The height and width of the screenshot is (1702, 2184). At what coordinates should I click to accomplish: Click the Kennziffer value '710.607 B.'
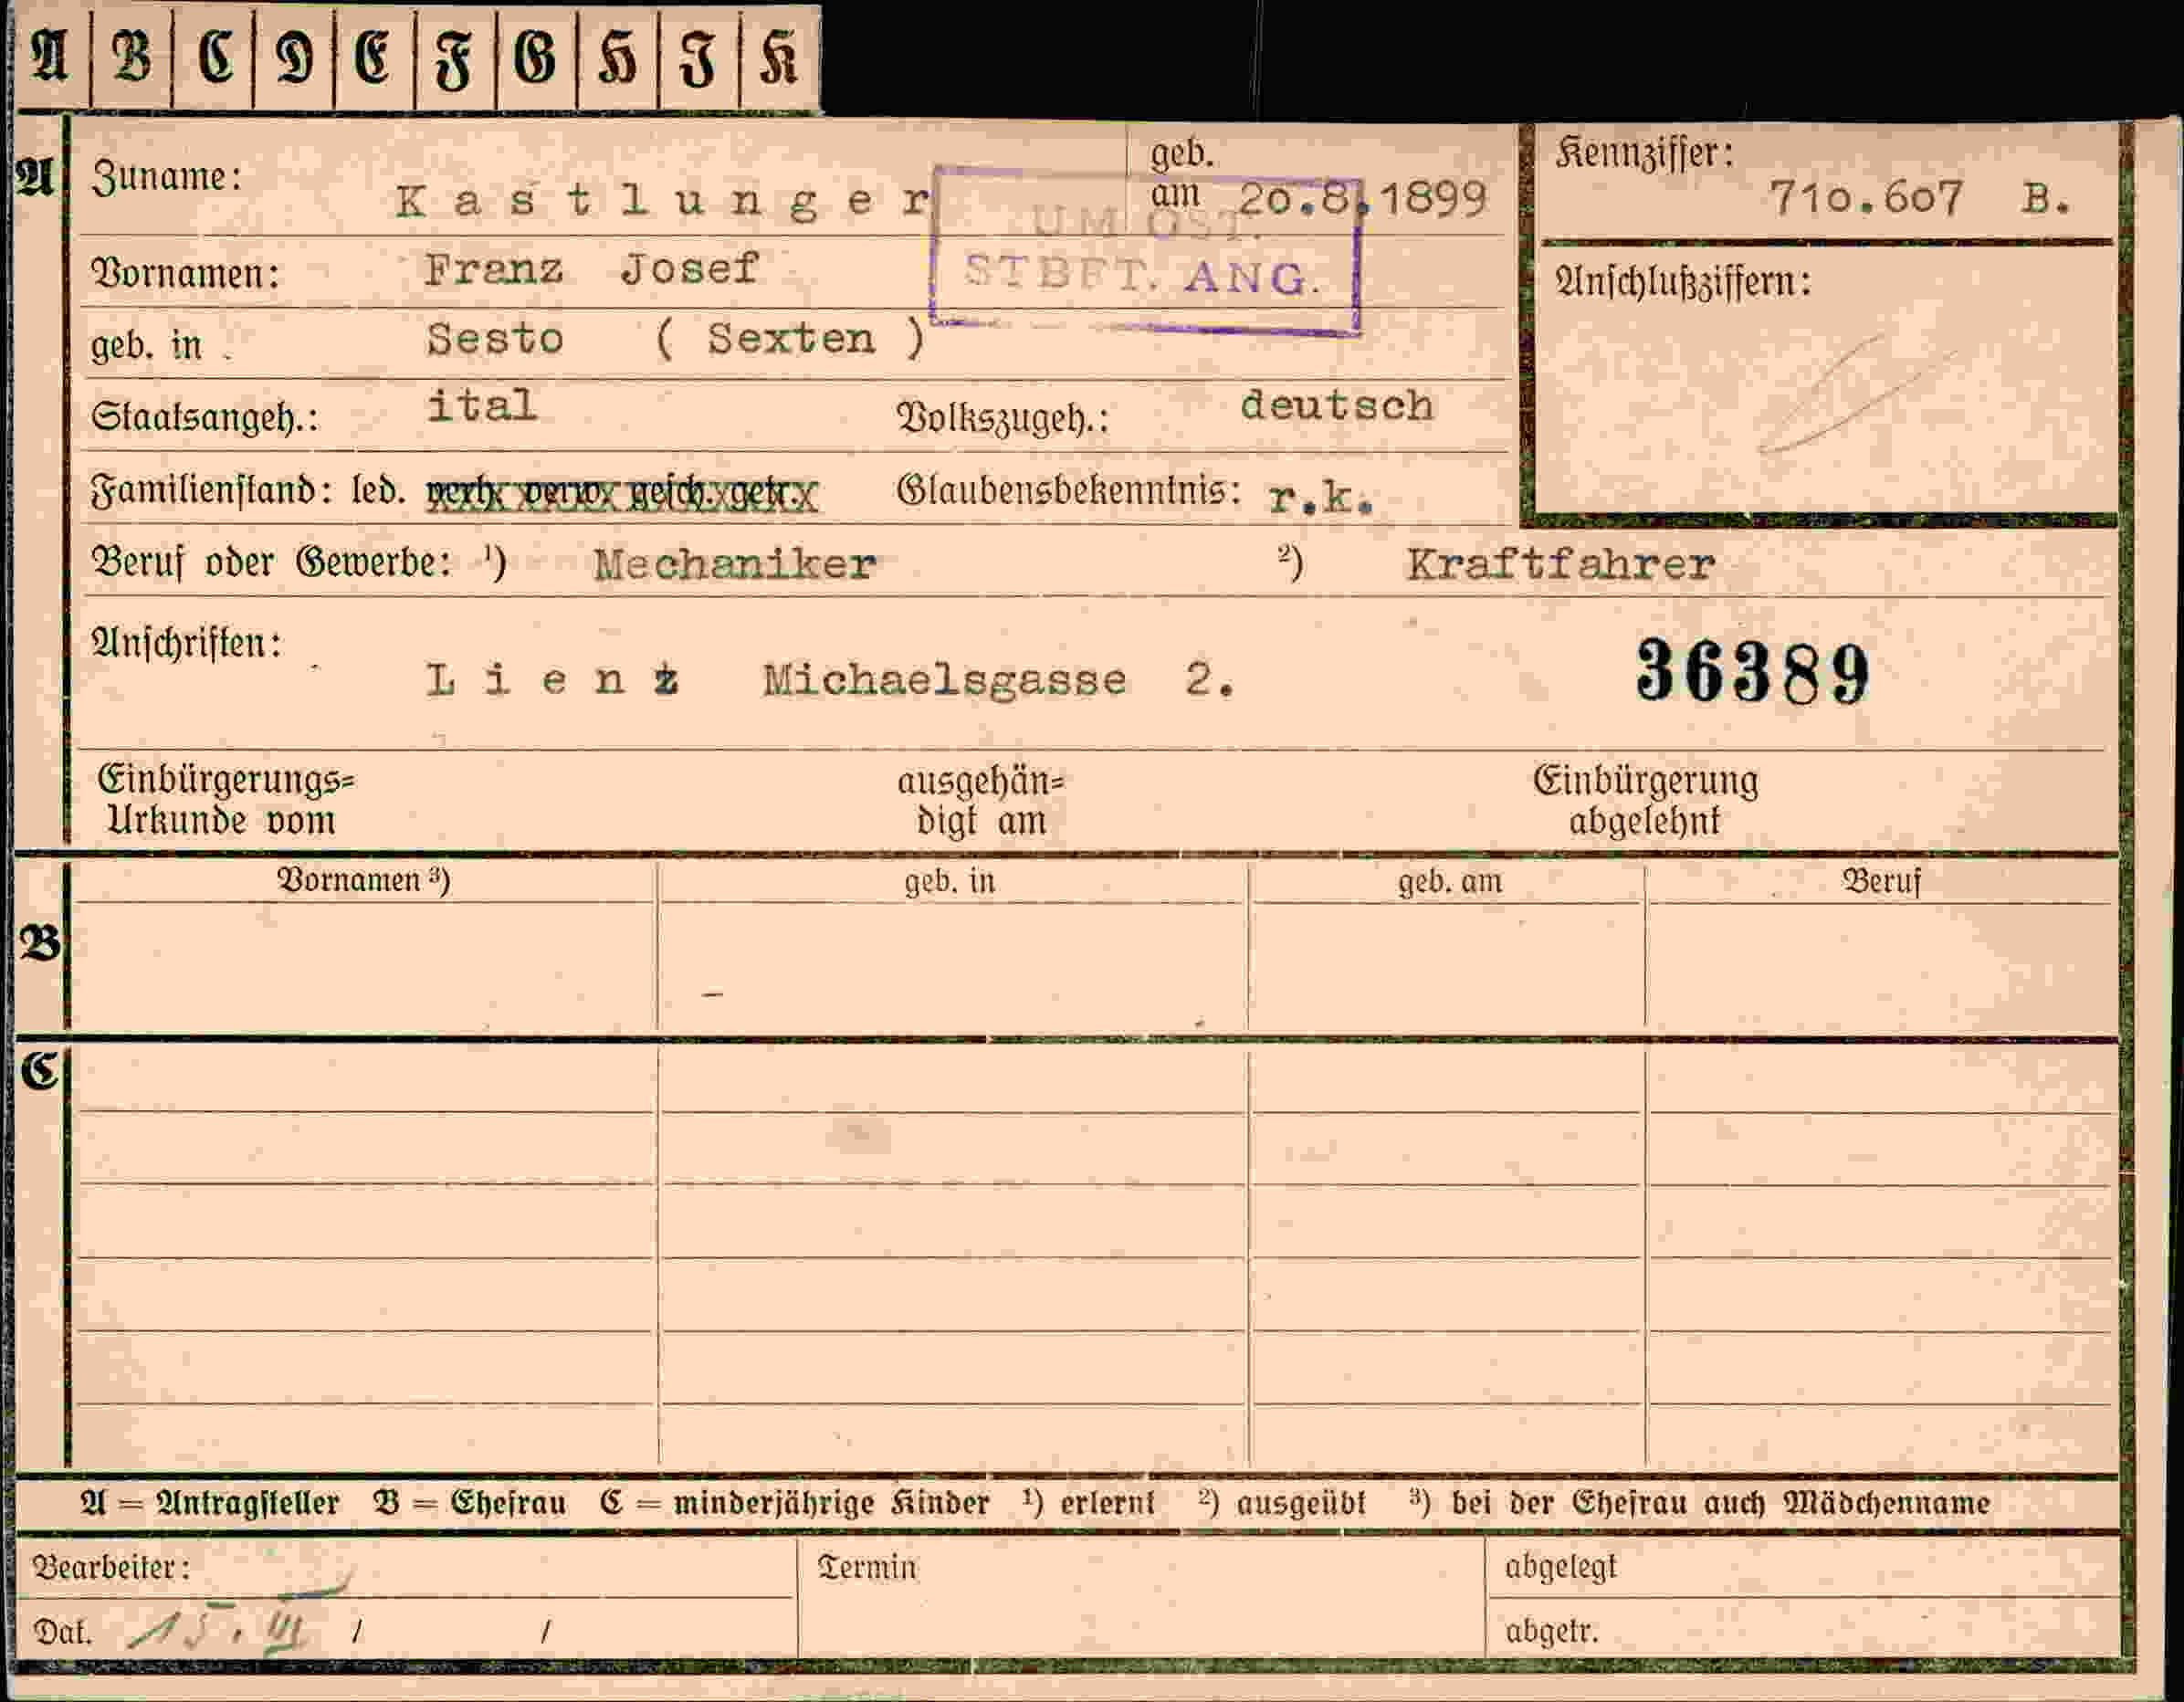(1919, 198)
